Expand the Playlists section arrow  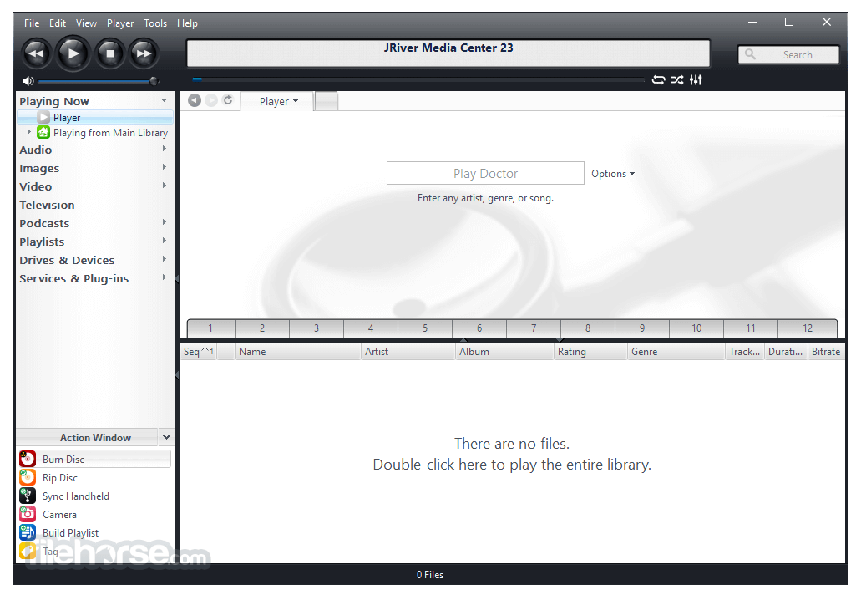pos(164,241)
